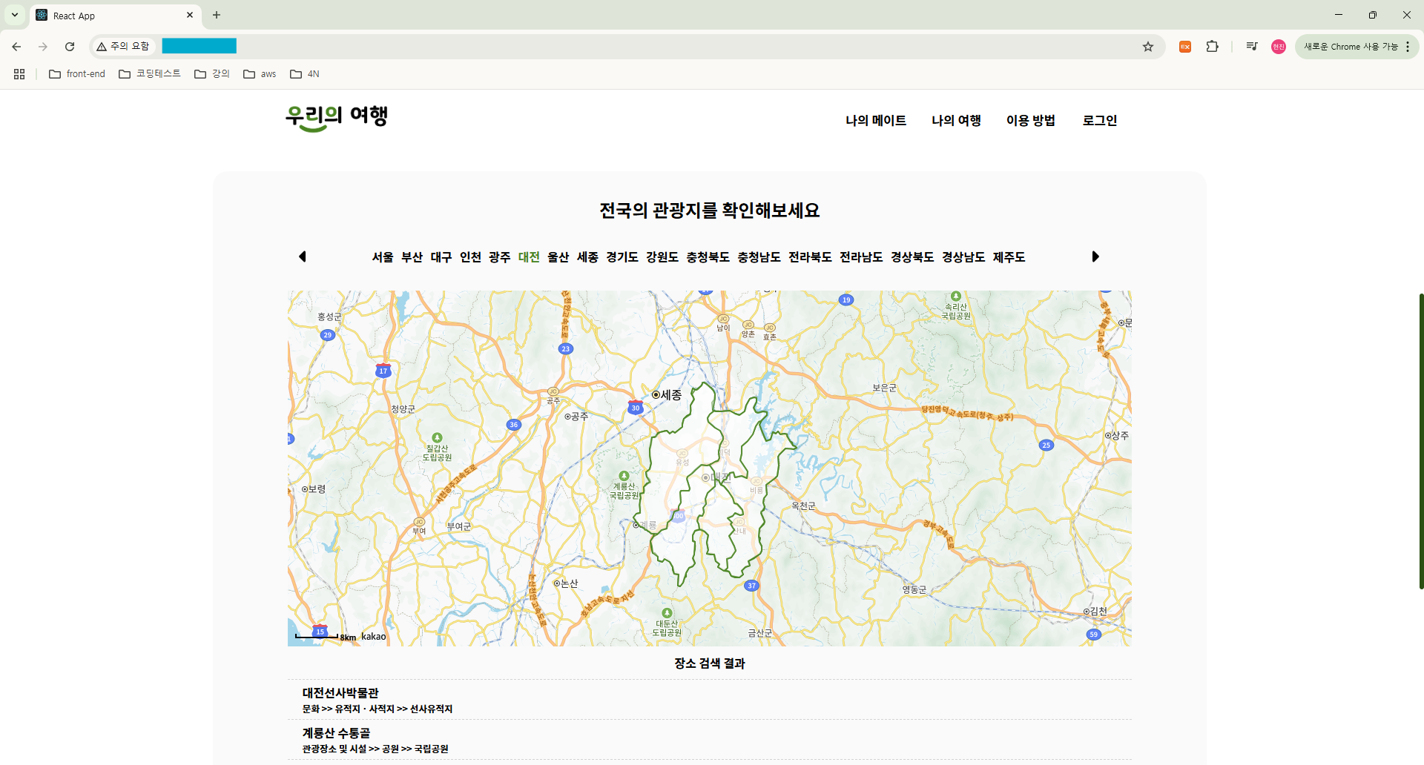Open the 나의 여행 menu

pos(956,120)
